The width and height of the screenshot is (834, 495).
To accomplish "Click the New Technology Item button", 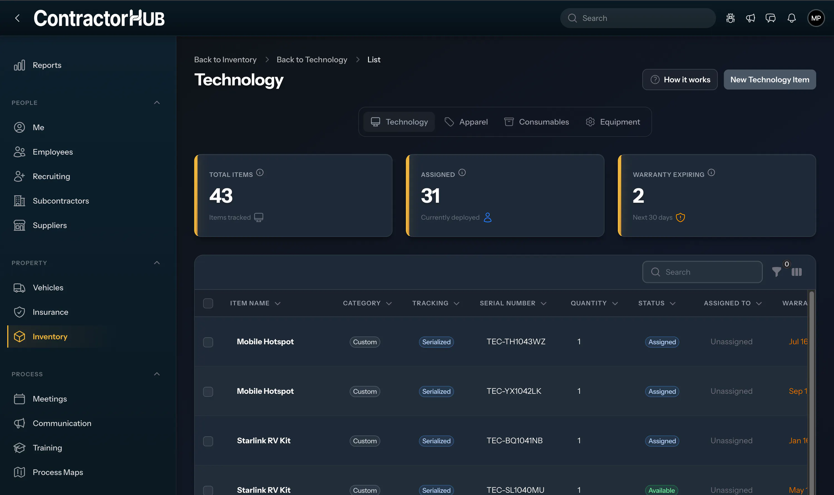I will tap(770, 79).
